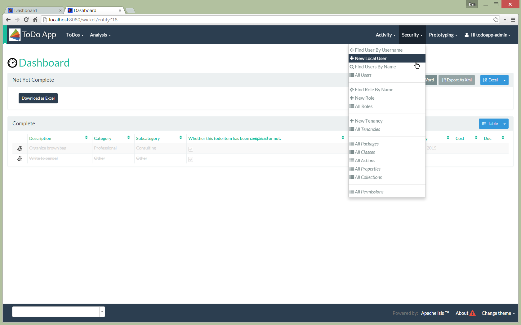Sort by Description column arrows
Viewport: 521px width, 325px height.
pyautogui.click(x=86, y=138)
